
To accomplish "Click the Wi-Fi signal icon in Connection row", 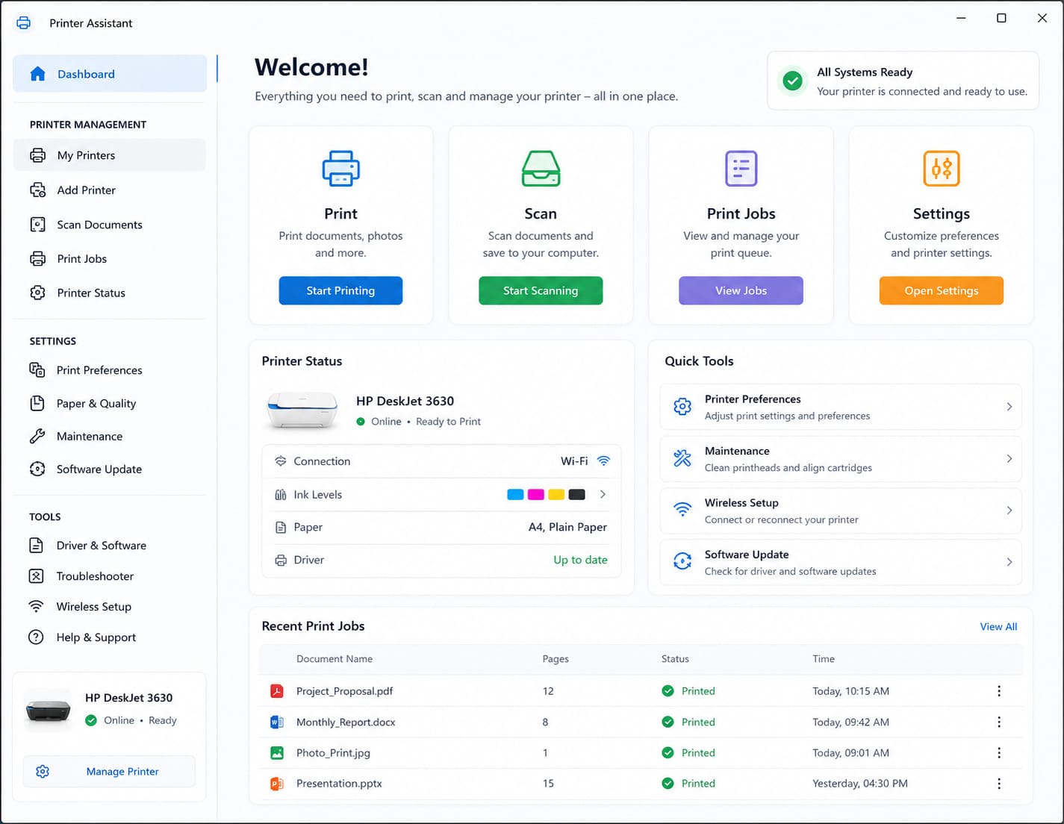I will point(603,461).
